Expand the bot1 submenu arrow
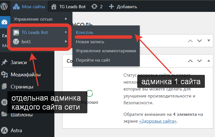This screenshot has width=215, height=137. (x=66, y=41)
